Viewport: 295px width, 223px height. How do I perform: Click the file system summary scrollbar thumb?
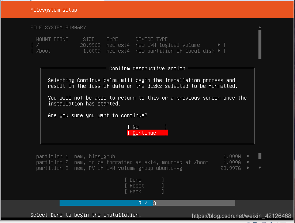pos(260,45)
